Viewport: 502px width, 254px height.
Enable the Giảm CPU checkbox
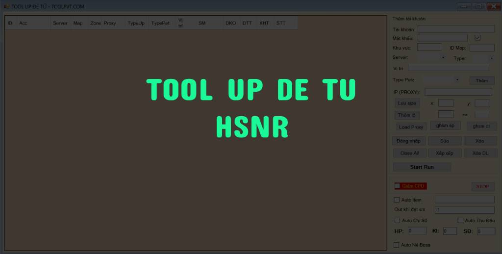(x=398, y=186)
